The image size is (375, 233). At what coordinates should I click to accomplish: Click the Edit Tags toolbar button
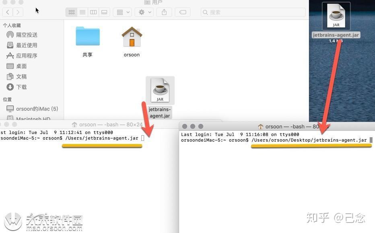183,12
